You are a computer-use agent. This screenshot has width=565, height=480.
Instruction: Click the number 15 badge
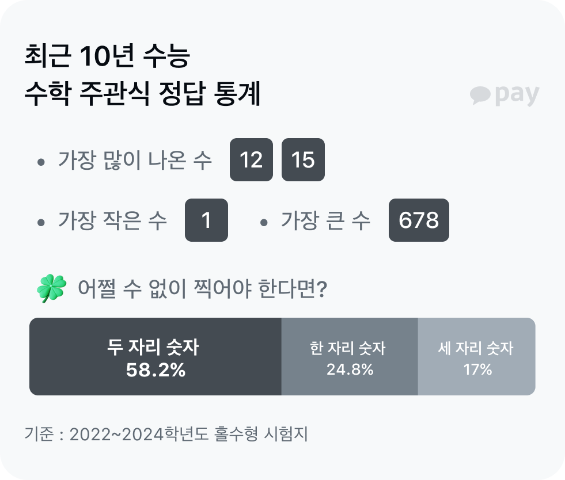303,160
